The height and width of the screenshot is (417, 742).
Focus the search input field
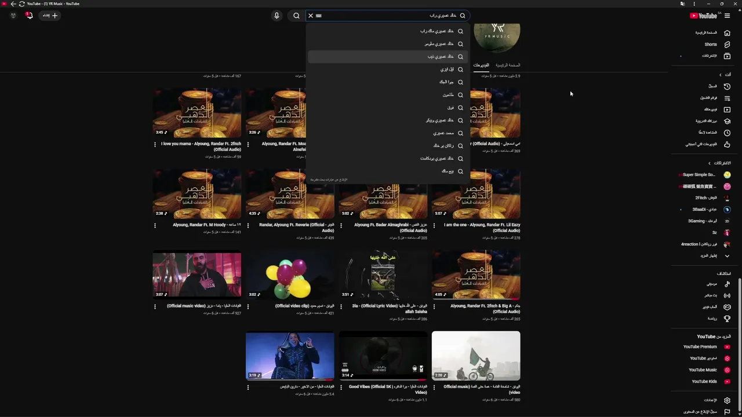click(x=388, y=16)
